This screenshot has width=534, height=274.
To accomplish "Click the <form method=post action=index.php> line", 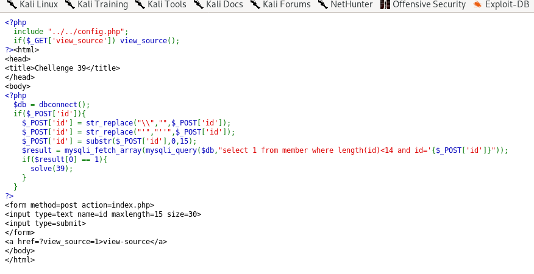I will coord(80,205).
